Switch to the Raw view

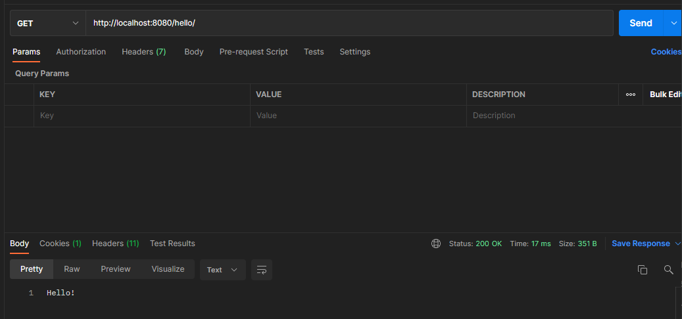click(72, 269)
